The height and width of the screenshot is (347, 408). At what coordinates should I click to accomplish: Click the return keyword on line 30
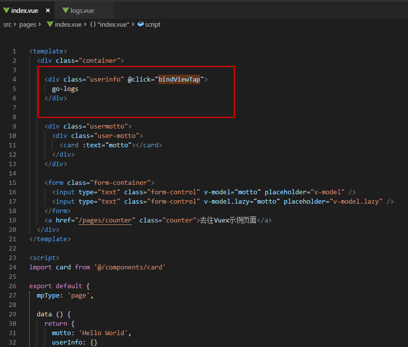coord(56,324)
